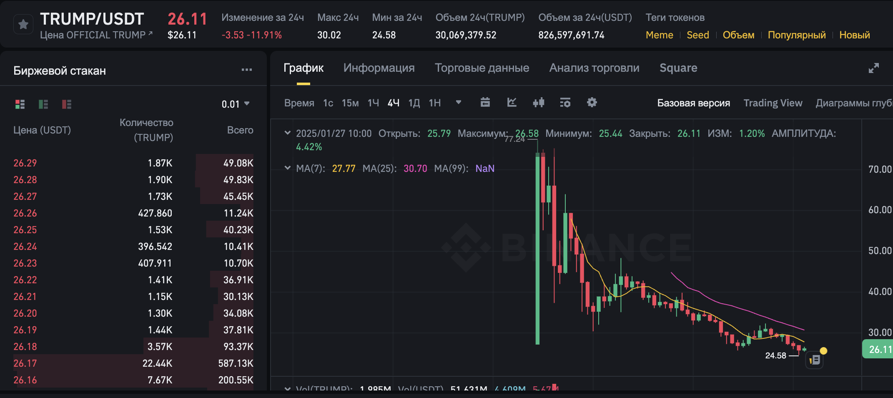The width and height of the screenshot is (893, 398).
Task: Click the Meme token tag
Action: (x=660, y=35)
